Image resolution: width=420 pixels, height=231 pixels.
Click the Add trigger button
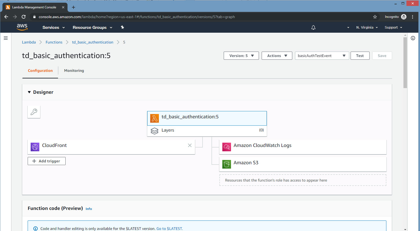(x=47, y=161)
